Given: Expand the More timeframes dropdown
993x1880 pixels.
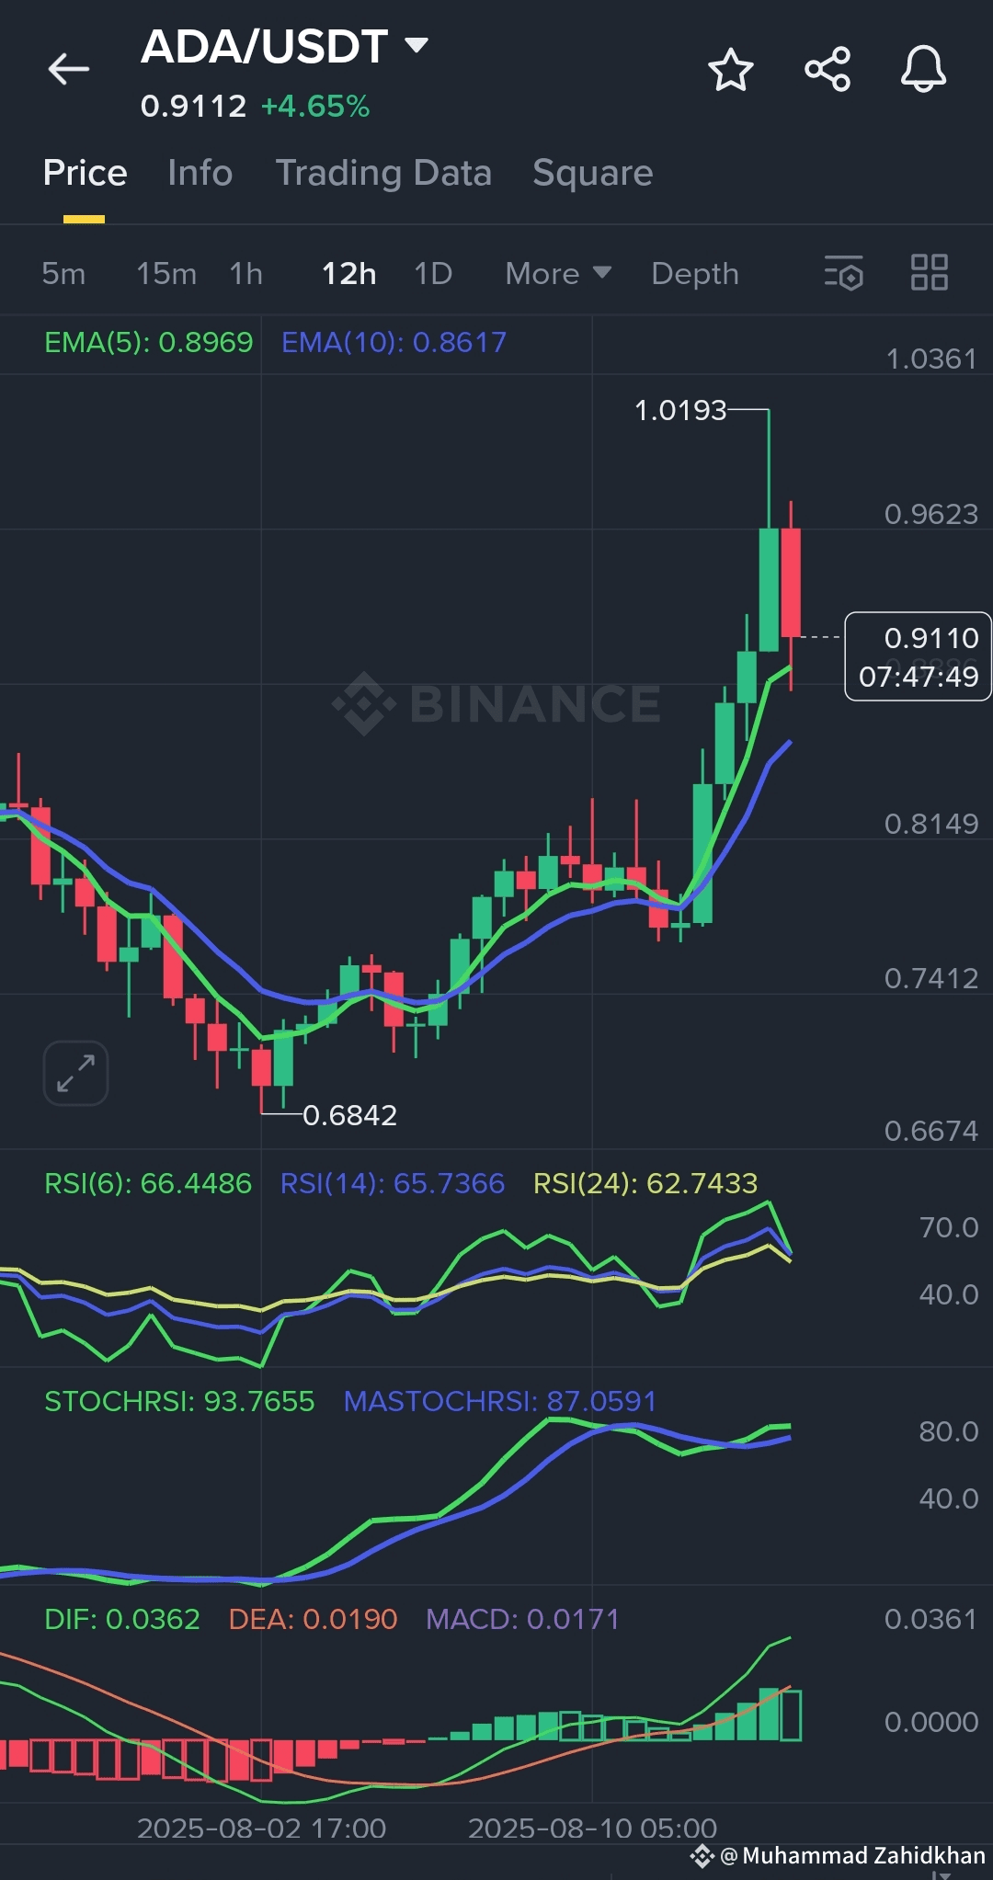Looking at the screenshot, I should point(558,273).
